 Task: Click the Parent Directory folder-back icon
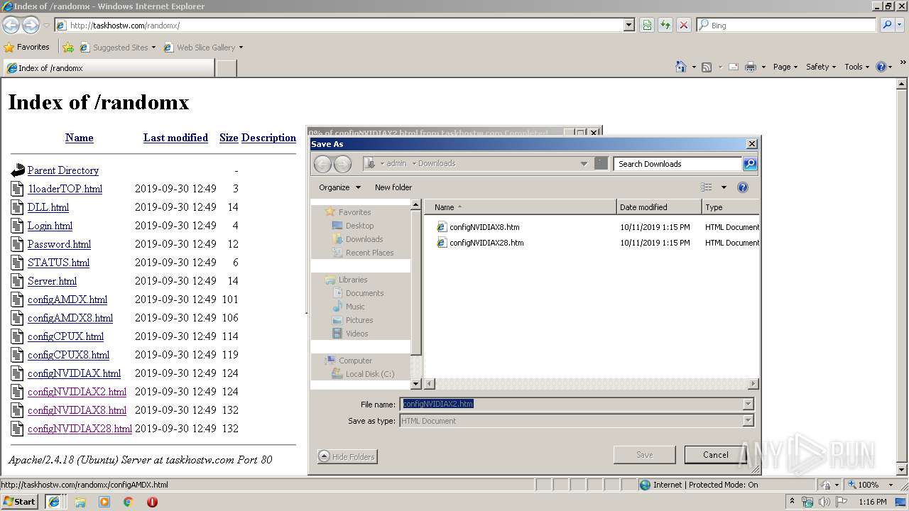tap(18, 170)
